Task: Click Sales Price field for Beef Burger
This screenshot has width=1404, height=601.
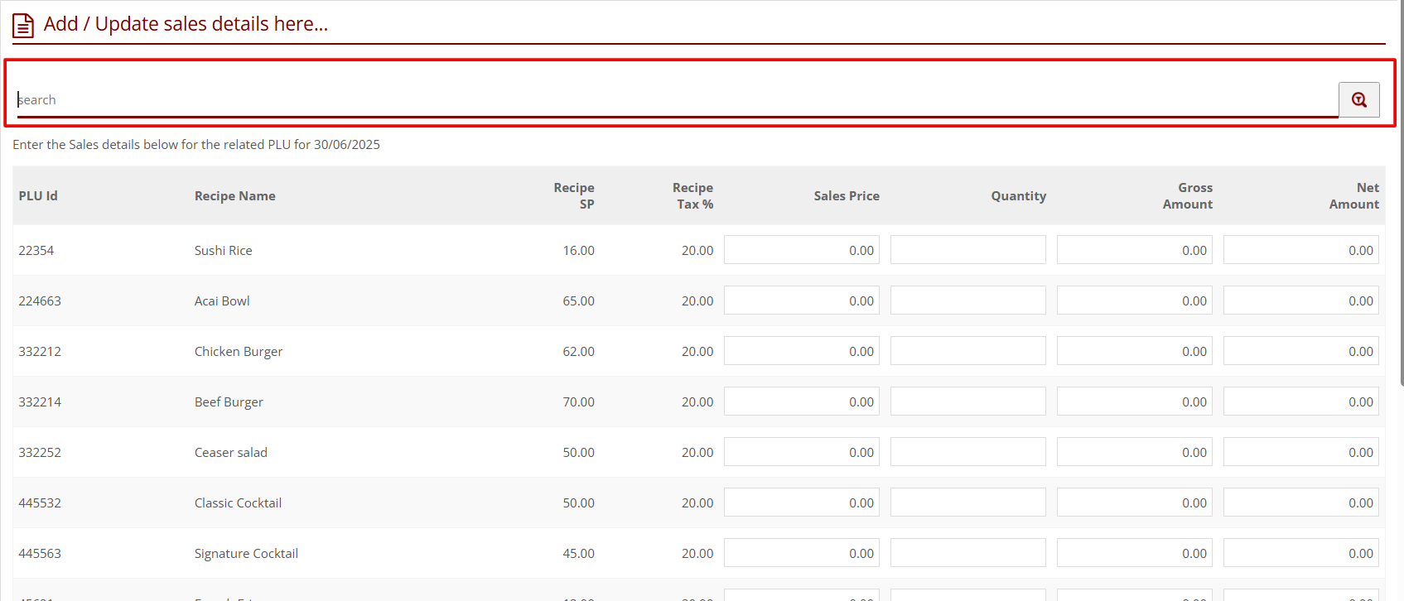Action: pyautogui.click(x=801, y=401)
